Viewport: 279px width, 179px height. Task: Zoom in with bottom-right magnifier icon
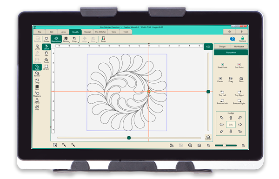pyautogui.click(x=243, y=146)
